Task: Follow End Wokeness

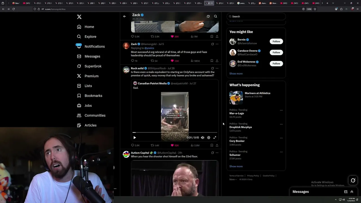Action: coord(276,64)
